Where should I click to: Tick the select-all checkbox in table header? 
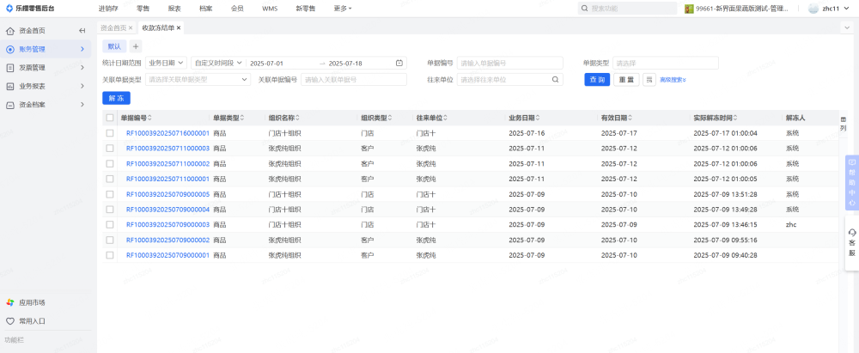click(x=109, y=118)
